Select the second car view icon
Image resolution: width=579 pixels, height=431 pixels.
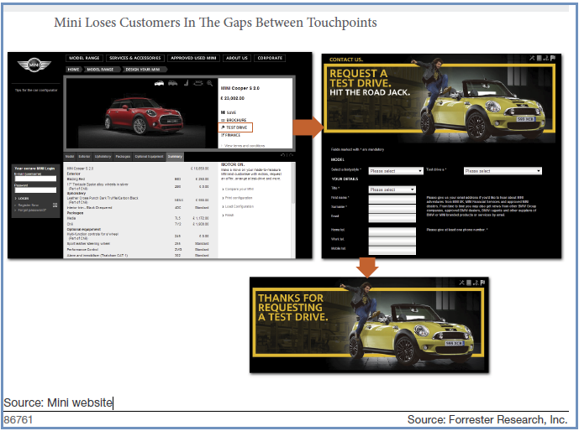pyautogui.click(x=173, y=84)
